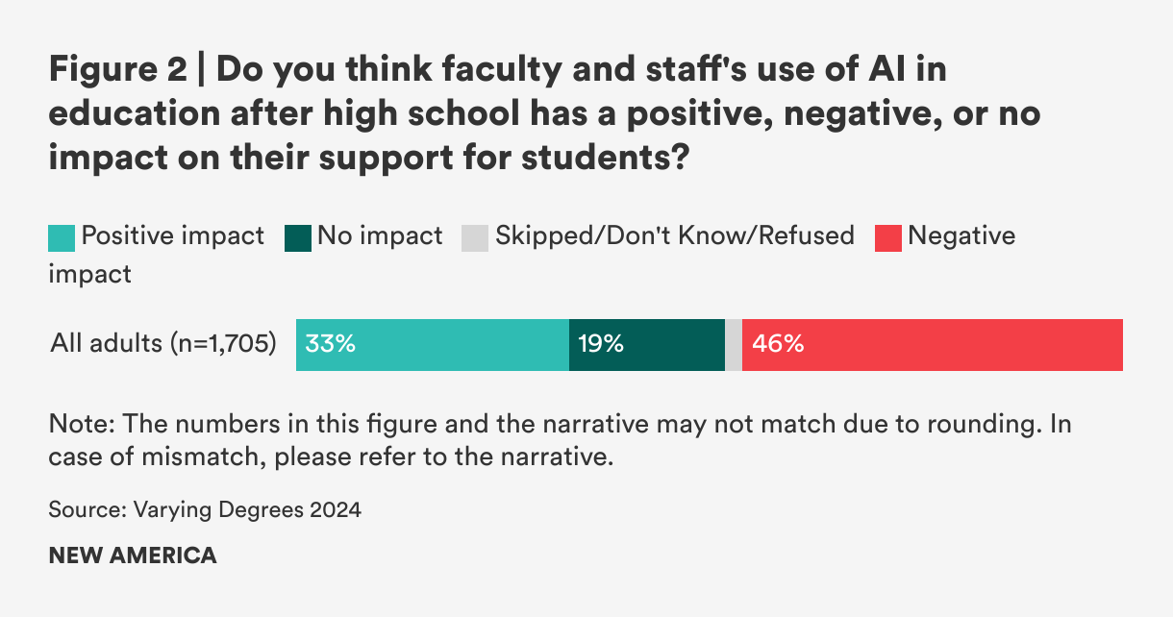Click the "46%" value label
The height and width of the screenshot is (617, 1173).
click(x=778, y=344)
